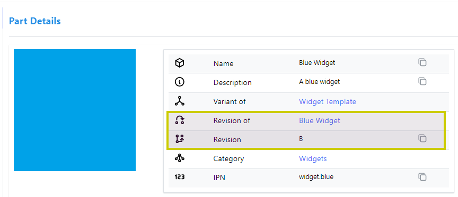Copy the Description value

(x=422, y=81)
